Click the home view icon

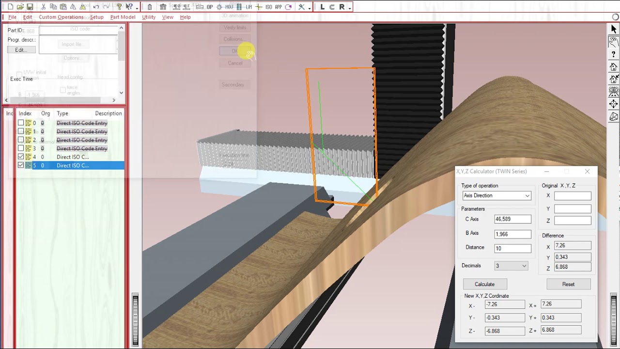pos(614,67)
